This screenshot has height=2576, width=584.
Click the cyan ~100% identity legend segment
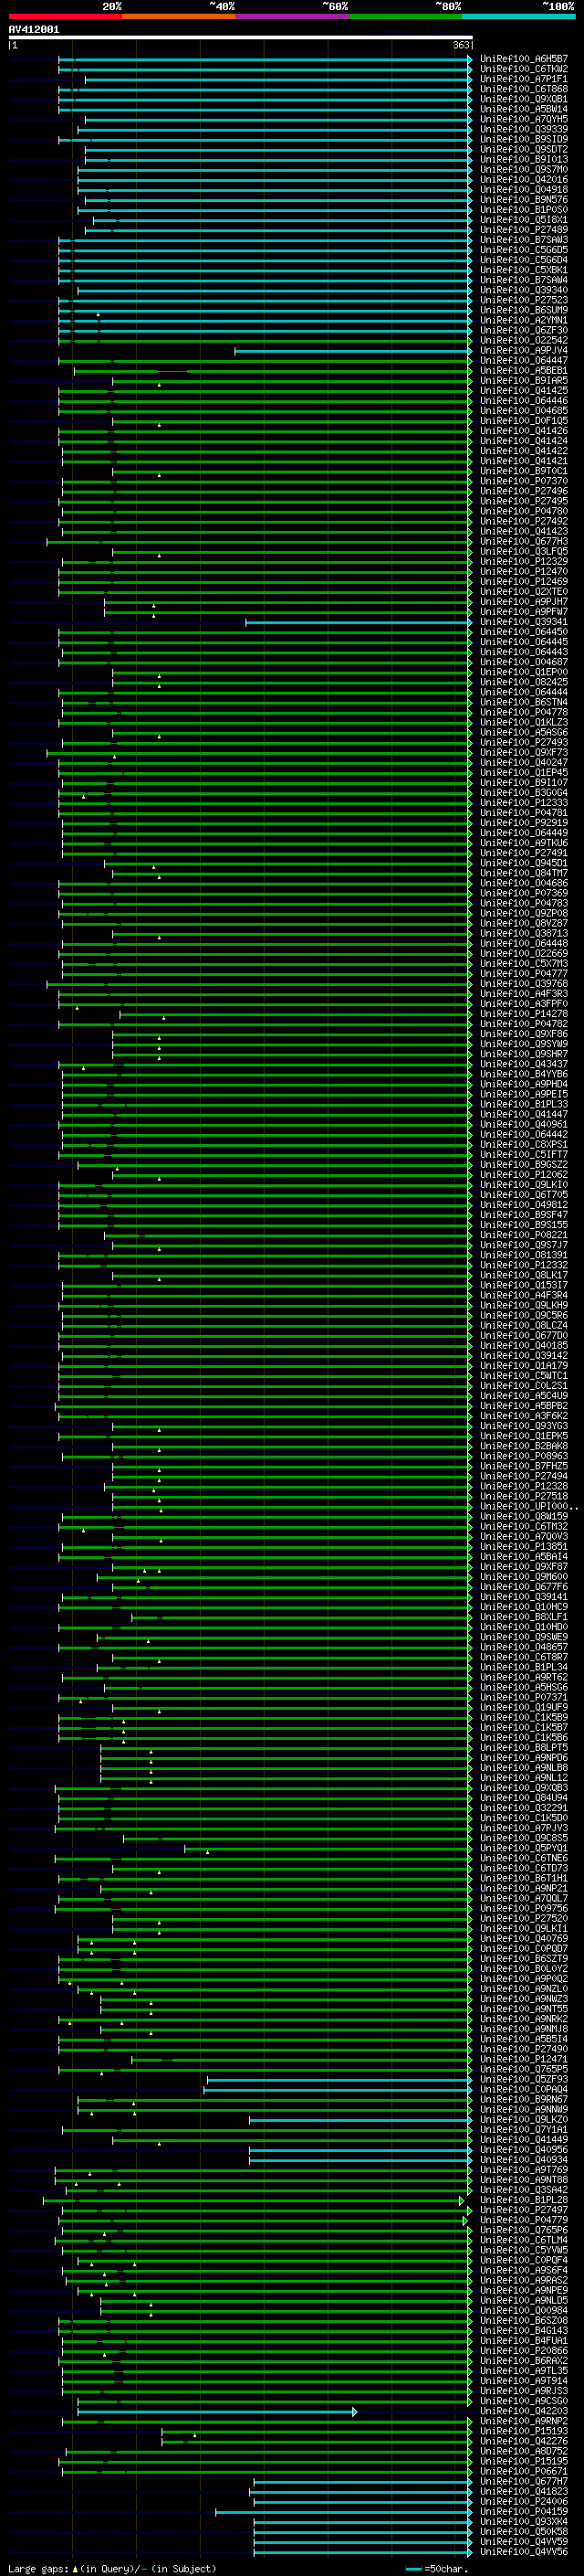(518, 16)
